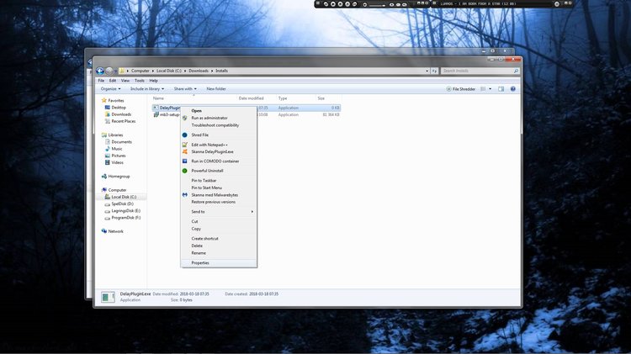Play track in the media player bar

coord(333,4)
